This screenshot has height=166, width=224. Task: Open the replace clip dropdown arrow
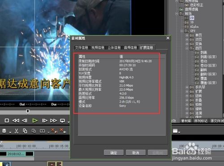coord(48,132)
